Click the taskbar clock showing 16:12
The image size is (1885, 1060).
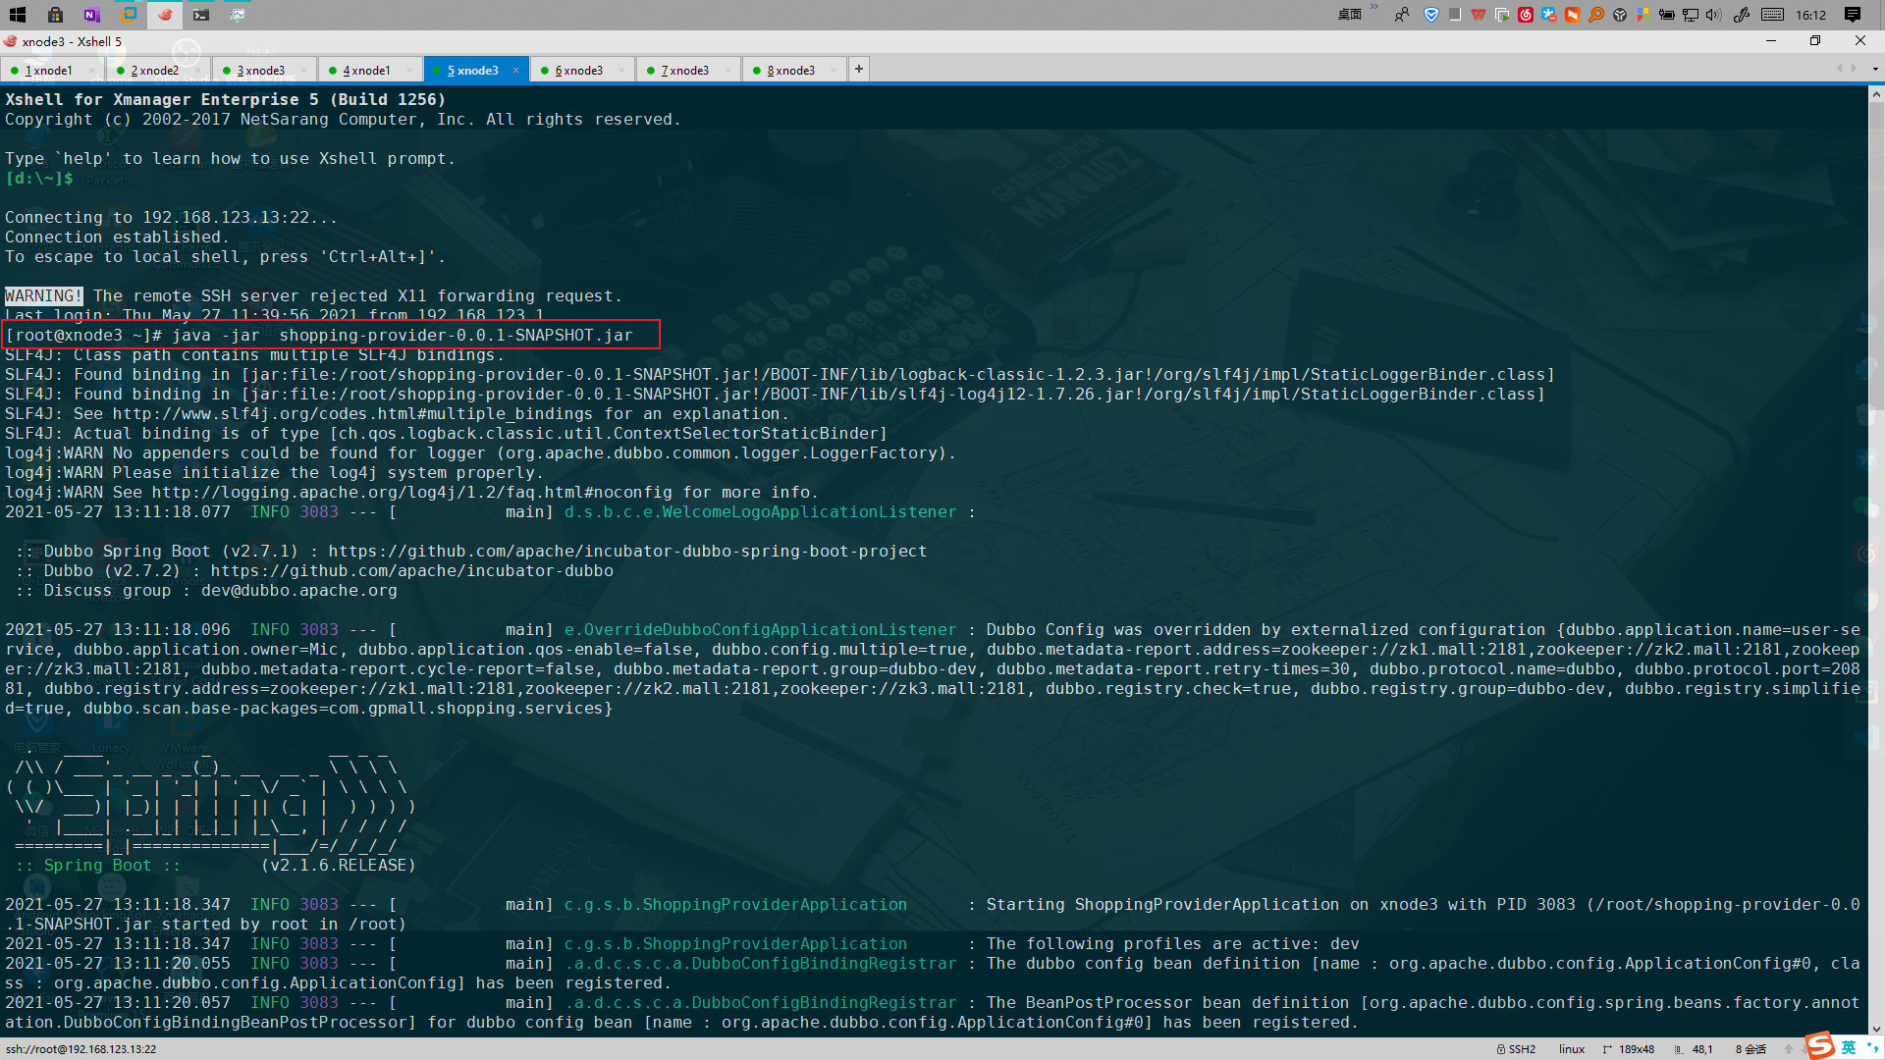click(x=1810, y=15)
